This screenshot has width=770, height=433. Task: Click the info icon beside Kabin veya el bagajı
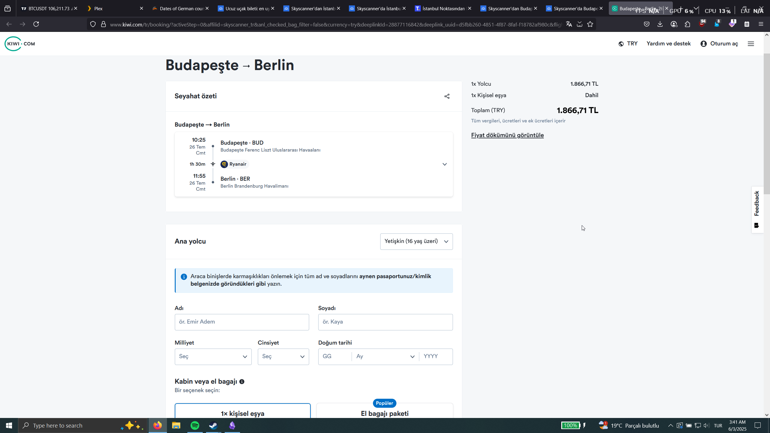tap(242, 382)
